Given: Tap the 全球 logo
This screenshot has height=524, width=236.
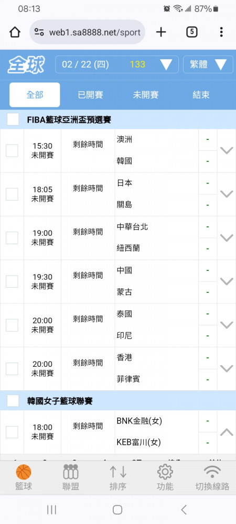Looking at the screenshot, I should click(26, 65).
